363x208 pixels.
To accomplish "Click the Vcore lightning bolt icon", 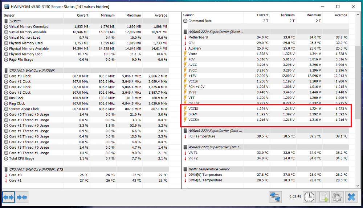I will [x=185, y=54].
